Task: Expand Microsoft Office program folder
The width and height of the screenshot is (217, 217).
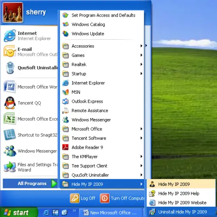Action: tap(102, 129)
